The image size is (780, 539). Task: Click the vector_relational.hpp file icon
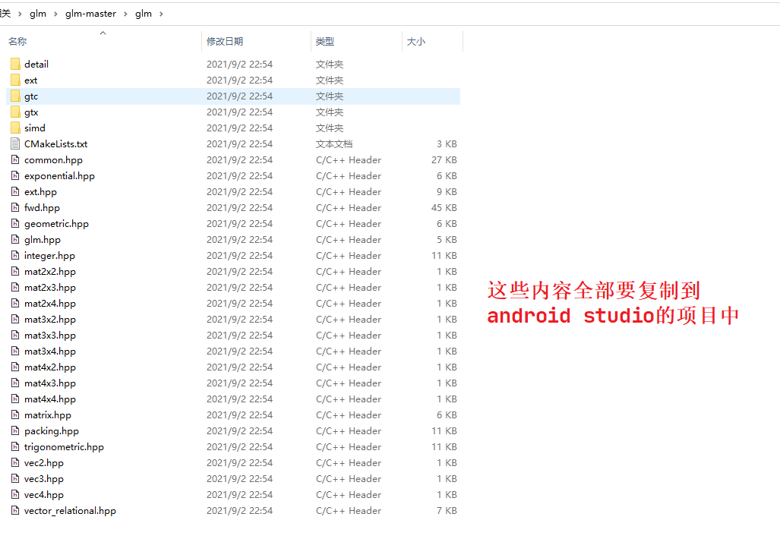point(15,510)
